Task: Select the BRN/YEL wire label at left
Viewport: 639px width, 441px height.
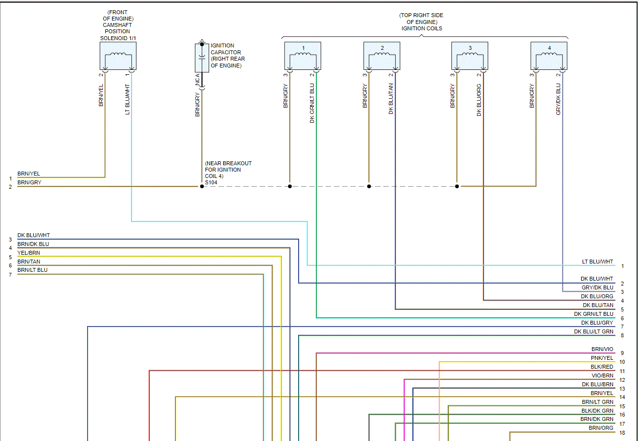Action: pyautogui.click(x=29, y=174)
